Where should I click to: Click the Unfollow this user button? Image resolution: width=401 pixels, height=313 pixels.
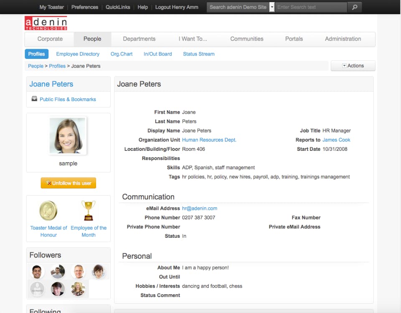68,183
